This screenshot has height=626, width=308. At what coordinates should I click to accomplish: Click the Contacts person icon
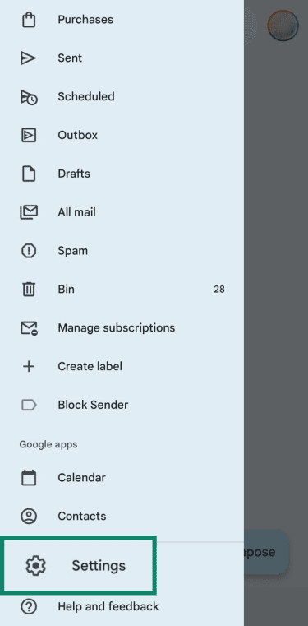coord(29,517)
